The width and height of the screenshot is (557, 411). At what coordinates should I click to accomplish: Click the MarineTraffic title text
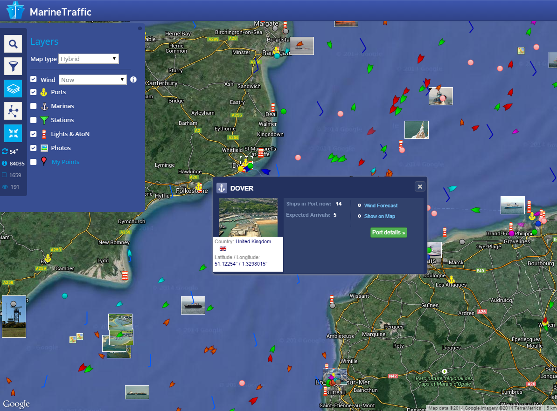61,12
